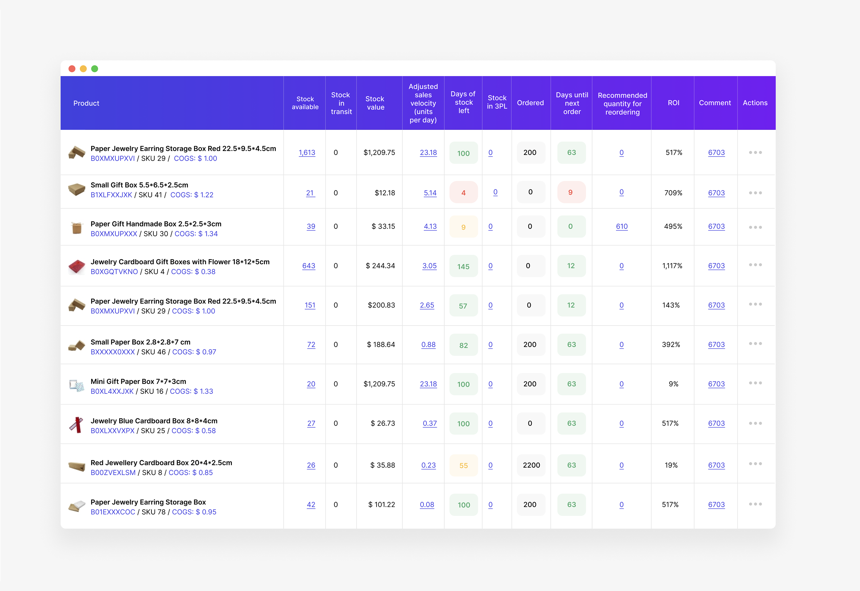Open actions menu for Jewelry Blue Cardboard Box
This screenshot has height=591, width=860.
point(755,423)
